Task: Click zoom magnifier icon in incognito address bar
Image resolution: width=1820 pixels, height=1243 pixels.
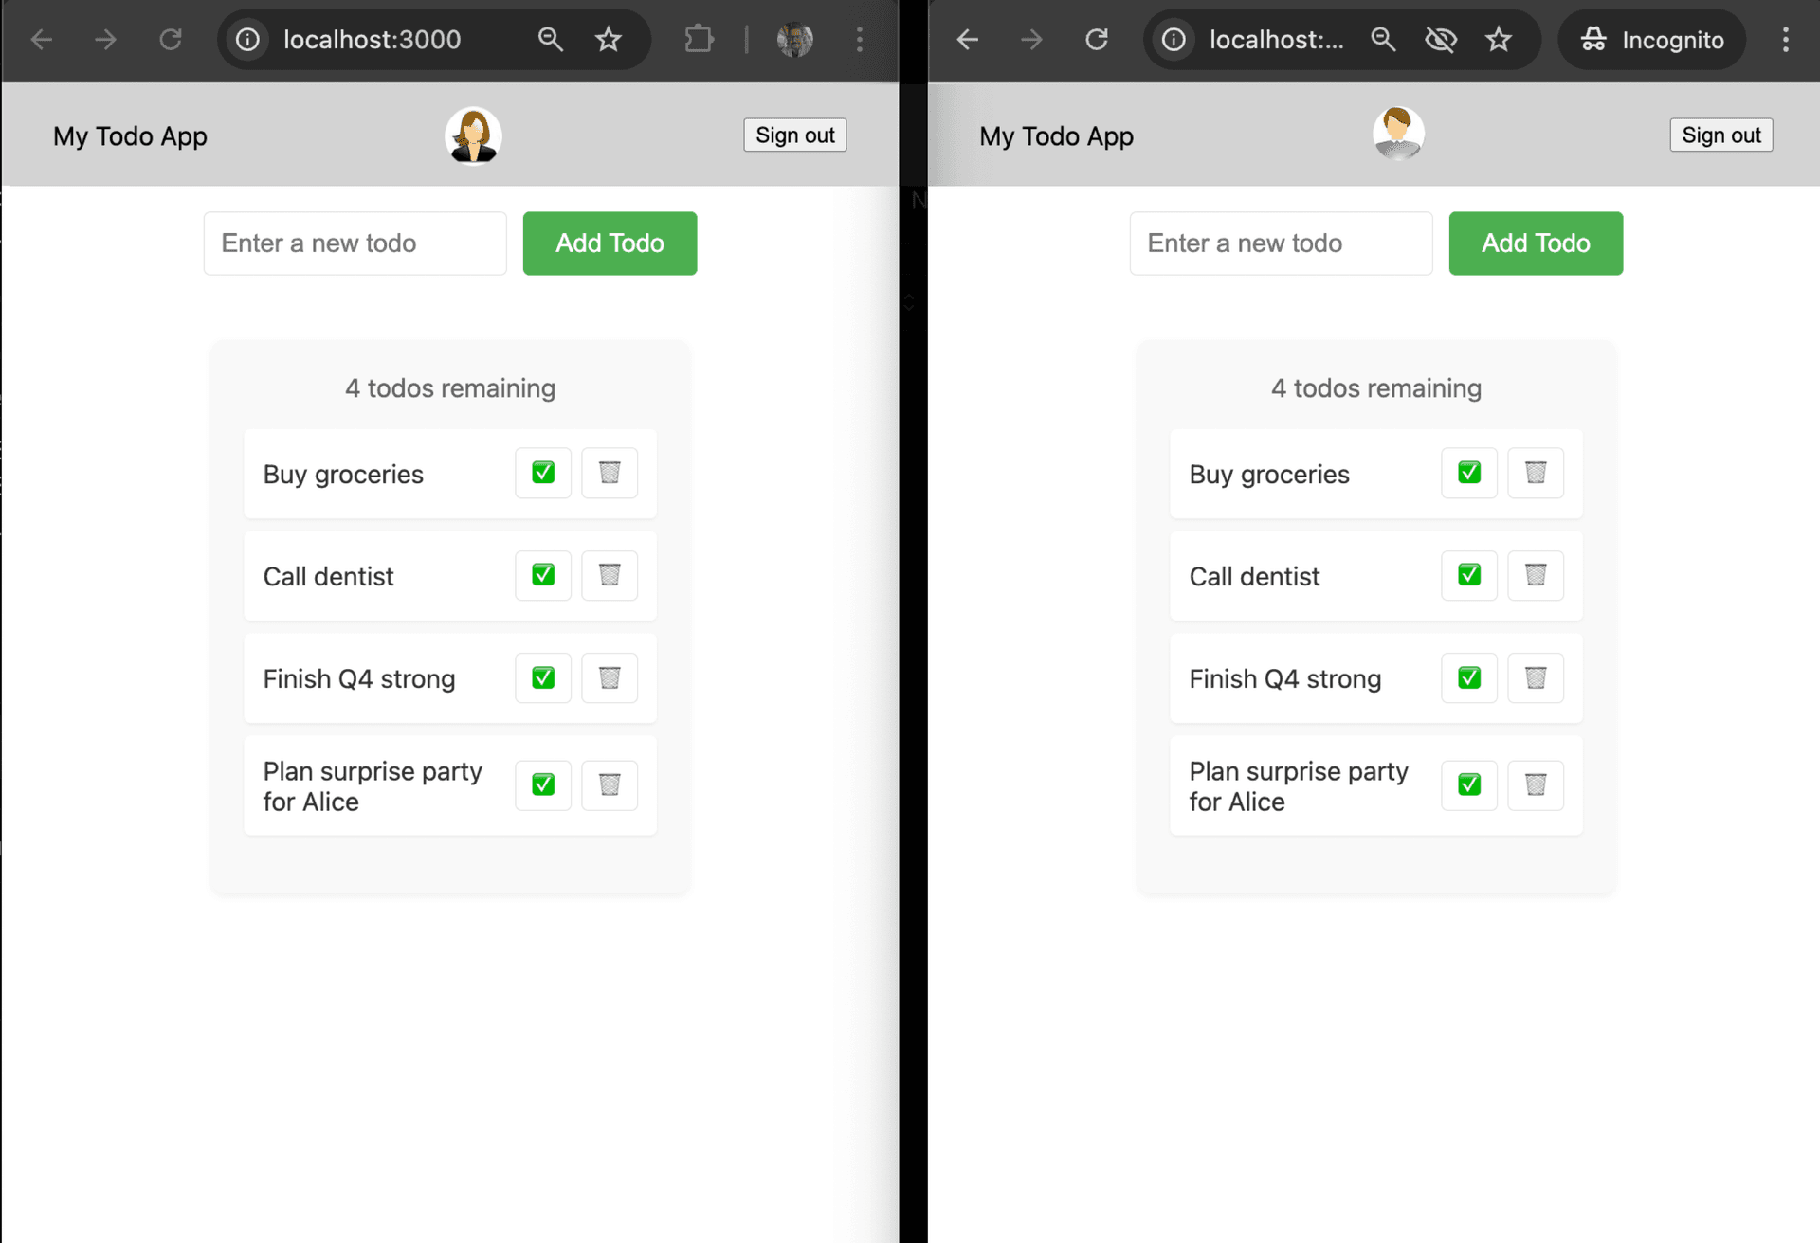Action: (x=1383, y=40)
